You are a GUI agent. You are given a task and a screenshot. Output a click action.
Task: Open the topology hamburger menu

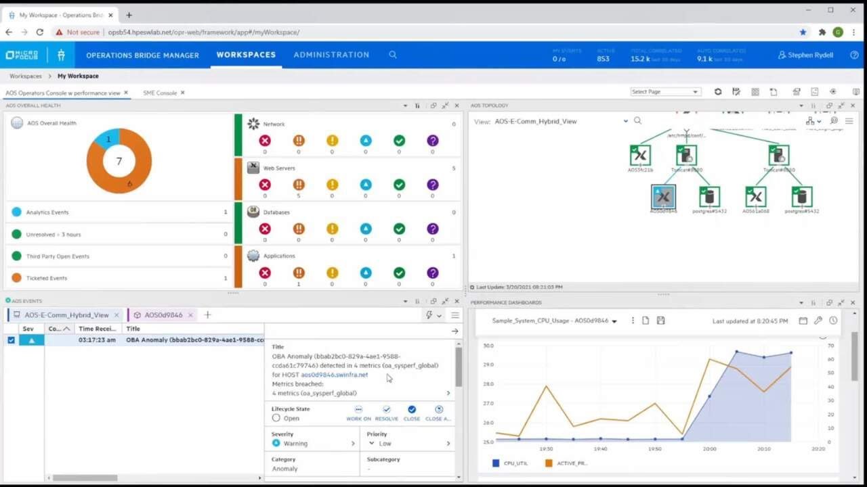coord(849,121)
